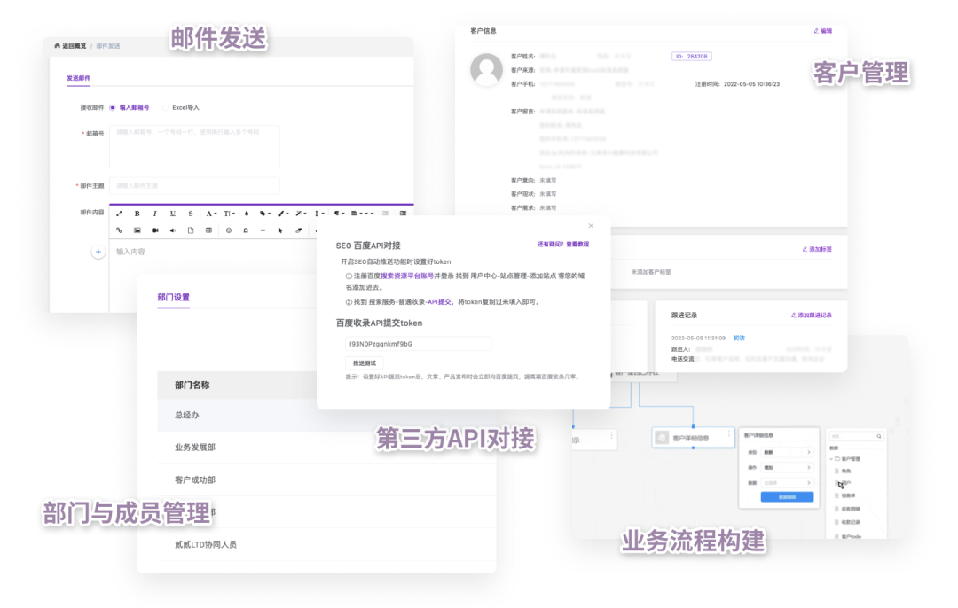Collapse the 客户管理 folder in tree

point(833,459)
